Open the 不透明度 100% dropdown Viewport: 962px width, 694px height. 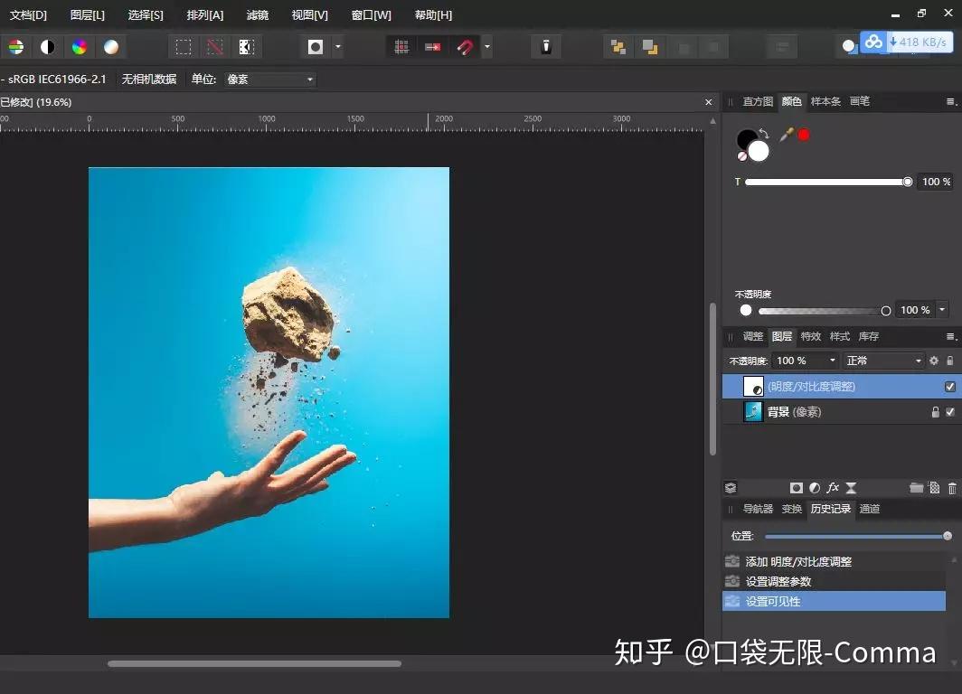[803, 361]
